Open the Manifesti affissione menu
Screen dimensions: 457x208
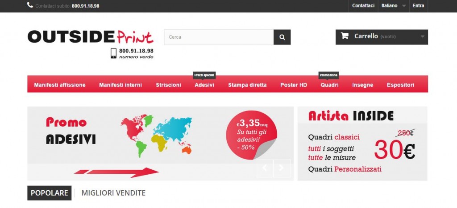point(60,85)
